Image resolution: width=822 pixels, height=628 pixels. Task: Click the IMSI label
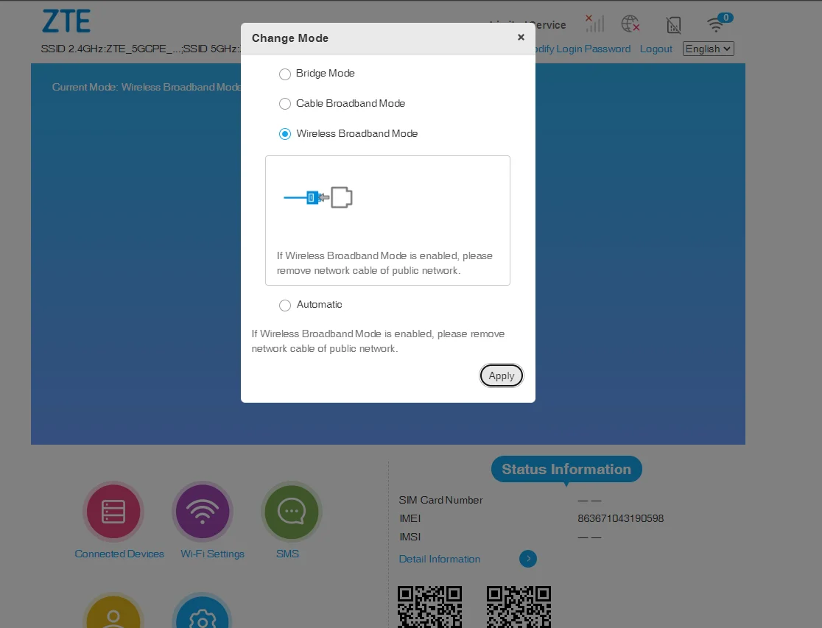[410, 537]
